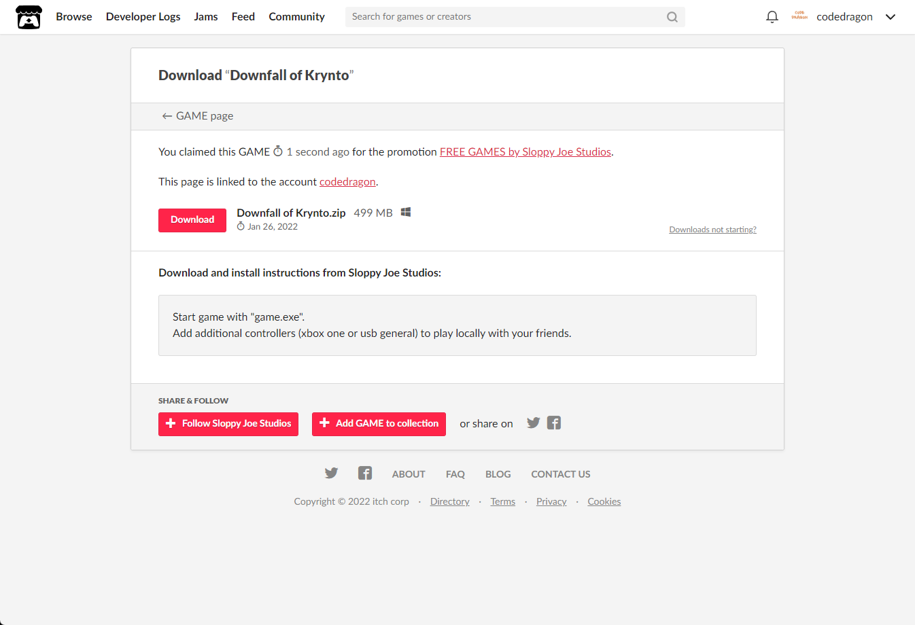915x625 pixels.
Task: Follow Sloppy Joe Studios
Action: click(x=228, y=424)
